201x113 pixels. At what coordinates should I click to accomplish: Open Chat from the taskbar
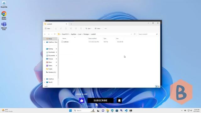click(103, 110)
